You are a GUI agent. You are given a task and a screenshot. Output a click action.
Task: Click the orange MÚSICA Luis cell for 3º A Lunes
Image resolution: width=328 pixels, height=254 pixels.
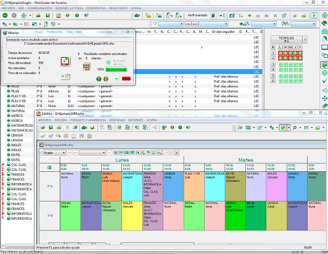click(x=112, y=186)
